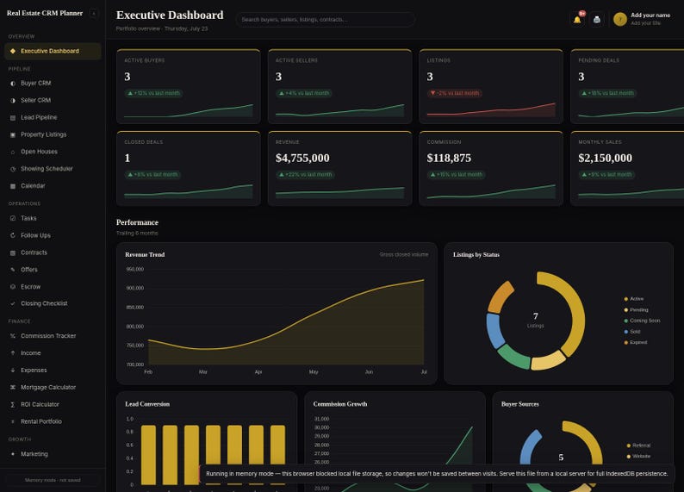The image size is (684, 492).
Task: Click the Contracts sidebar icon
Action: coord(13,252)
